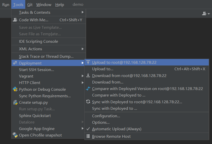Open the Git menu in menu bar

30,4
